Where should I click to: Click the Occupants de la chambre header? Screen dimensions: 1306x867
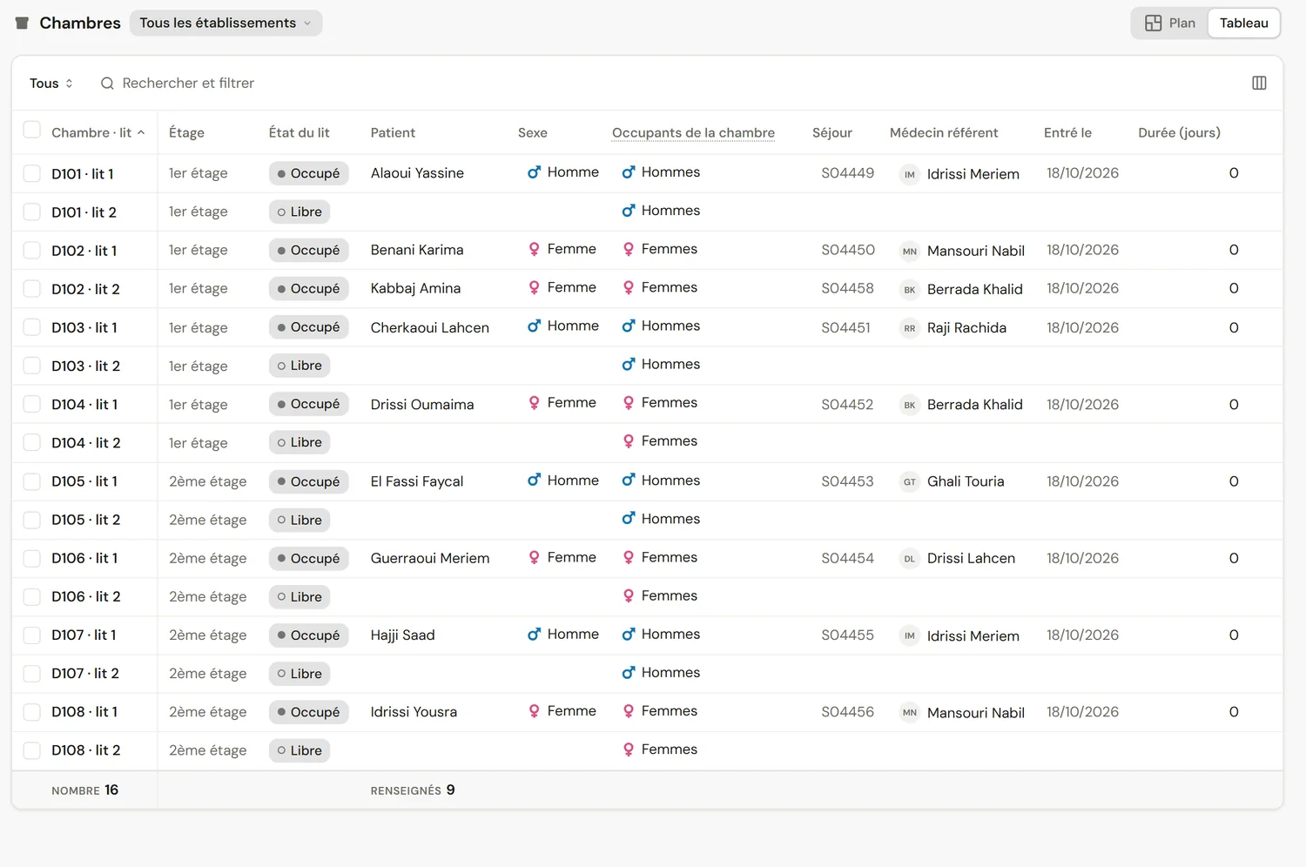[x=693, y=132]
